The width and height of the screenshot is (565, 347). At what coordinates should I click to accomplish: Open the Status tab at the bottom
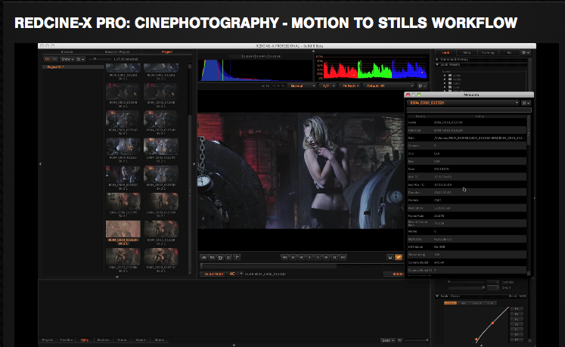160,340
